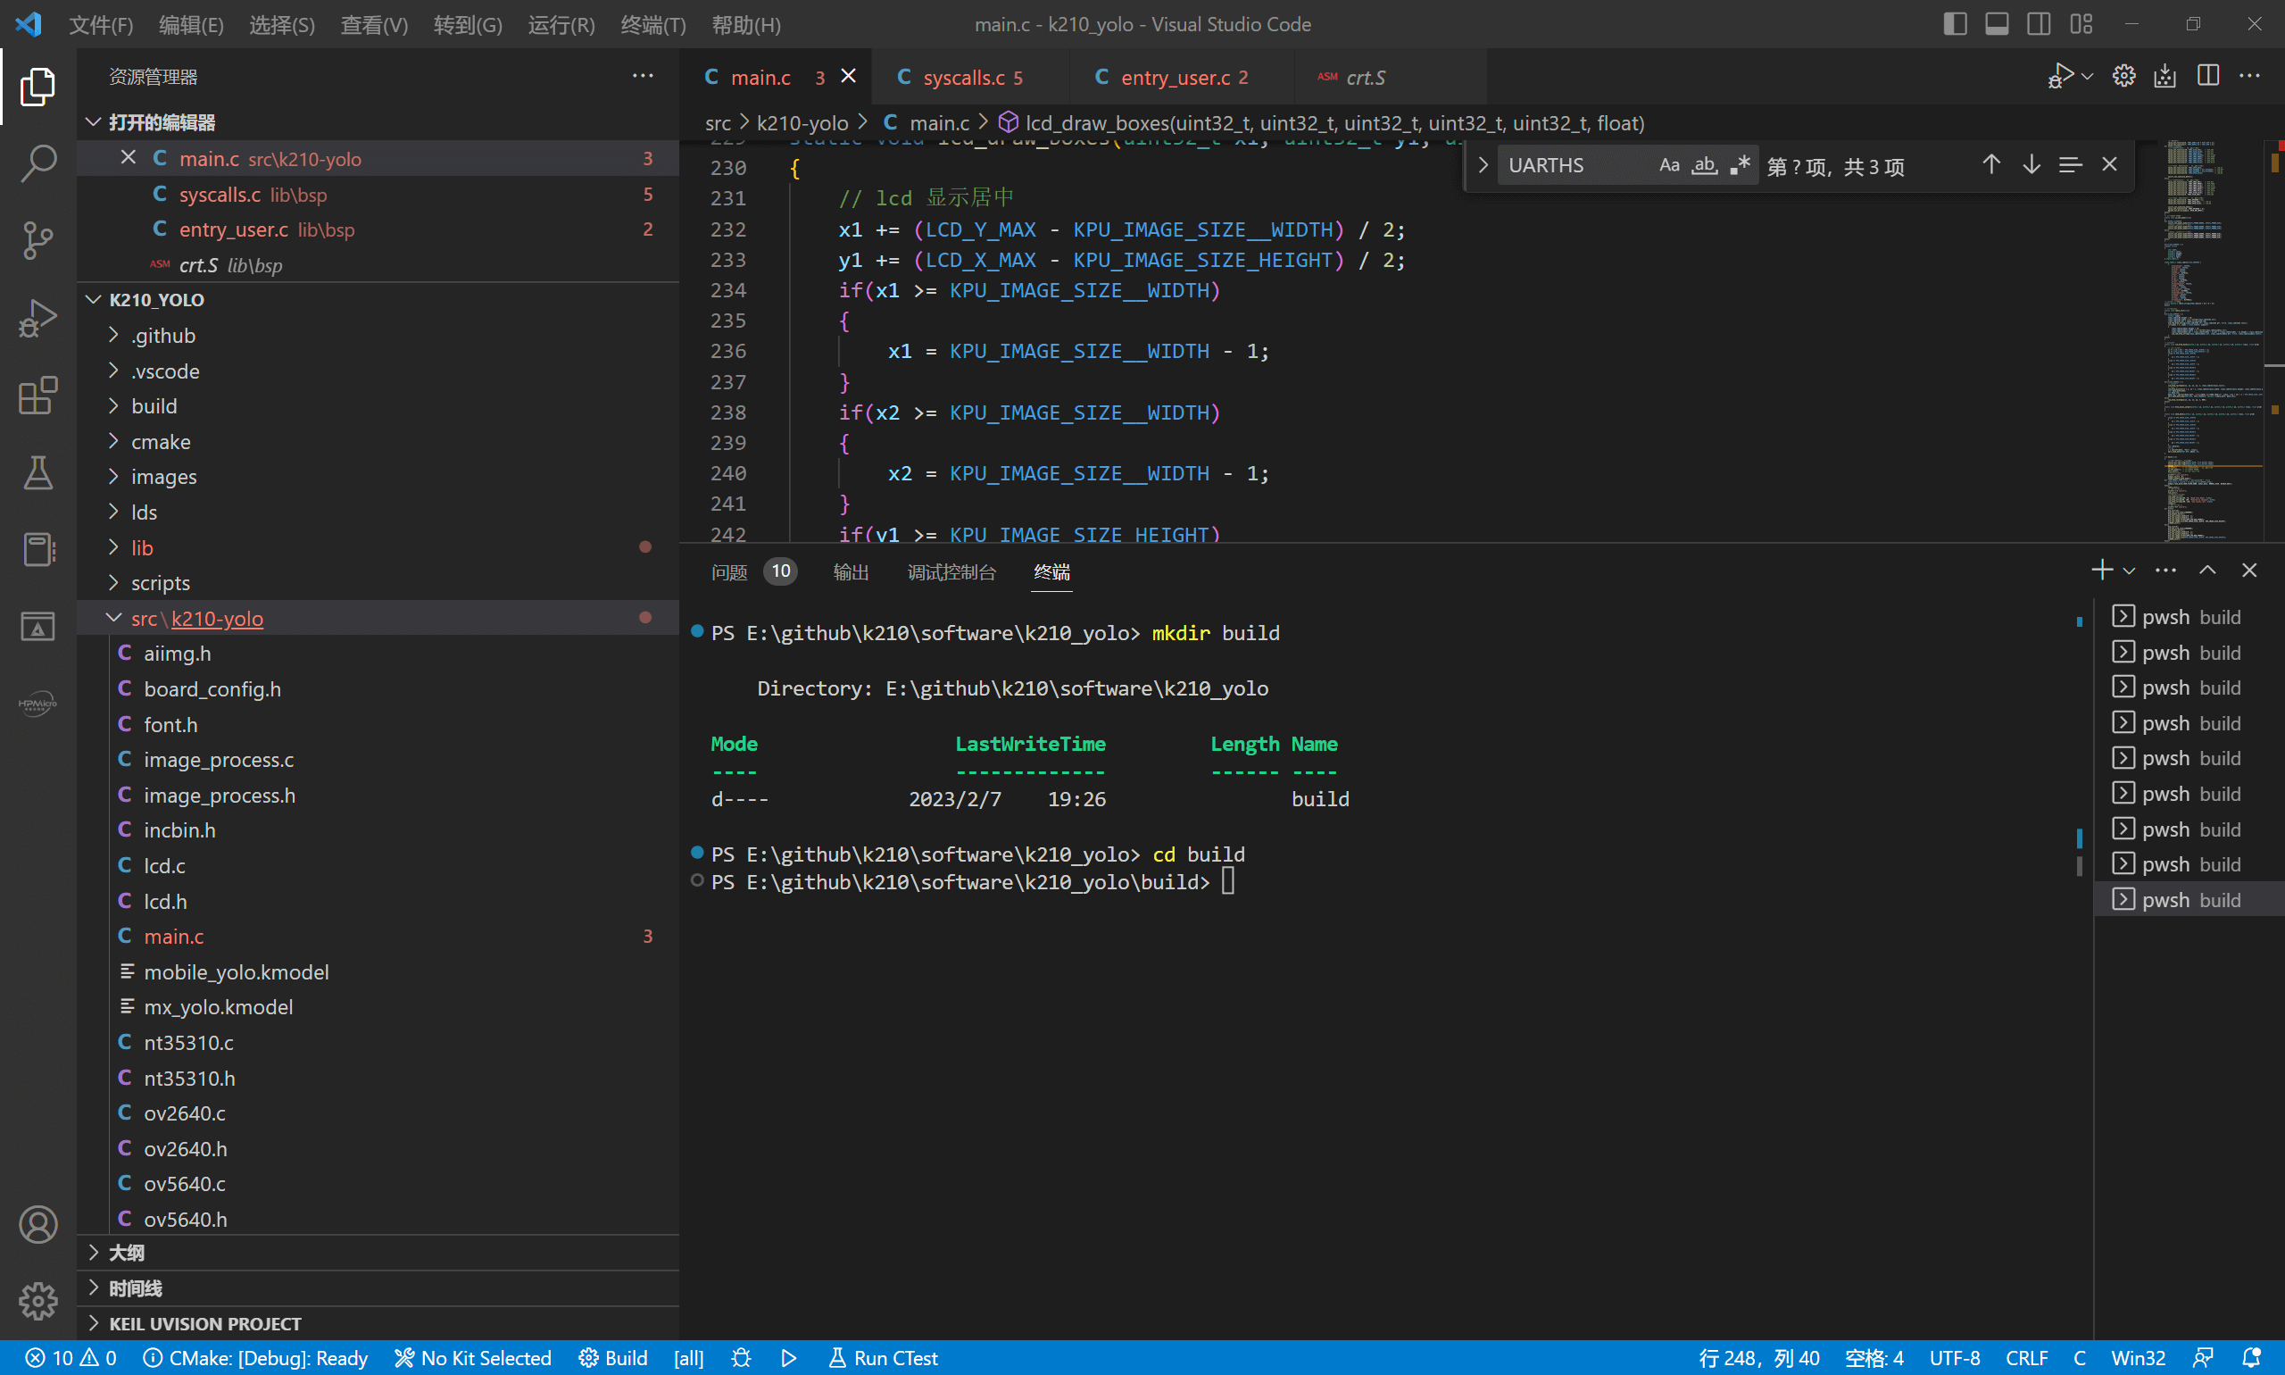Open the Manage gear in activity bar

coord(37,1301)
